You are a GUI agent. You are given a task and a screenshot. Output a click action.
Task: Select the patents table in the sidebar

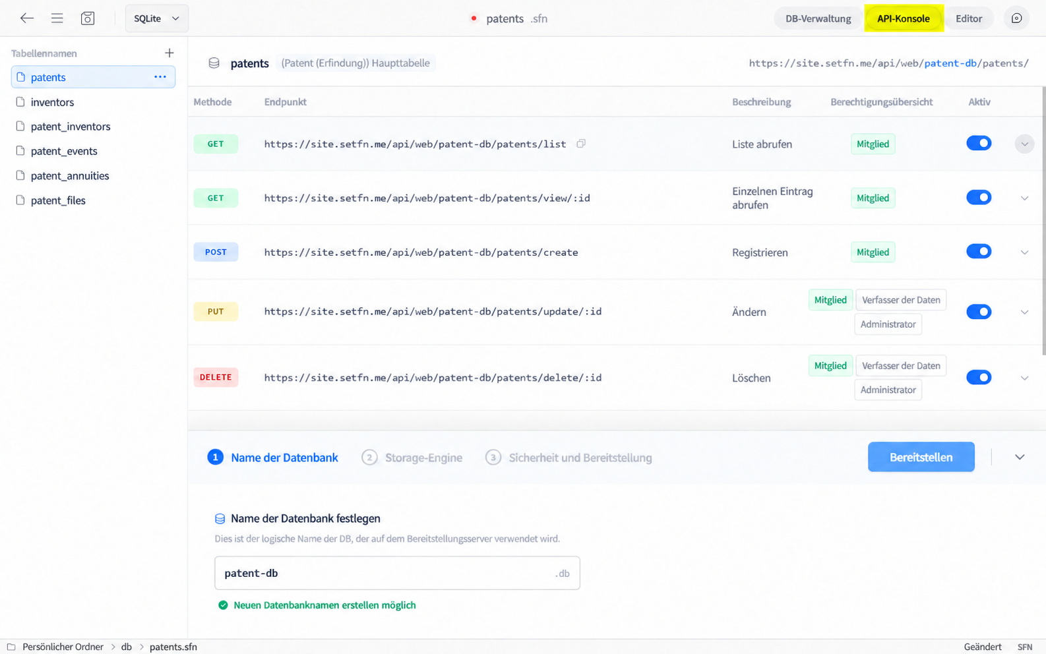93,77
